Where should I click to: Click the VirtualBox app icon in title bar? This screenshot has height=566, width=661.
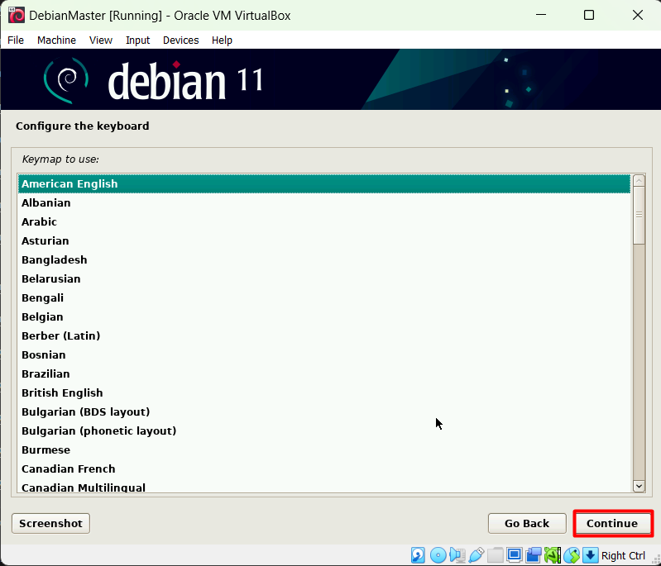pos(17,16)
